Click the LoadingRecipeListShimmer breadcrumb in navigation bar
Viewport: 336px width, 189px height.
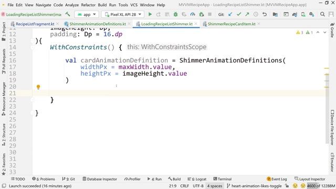click(x=31, y=14)
